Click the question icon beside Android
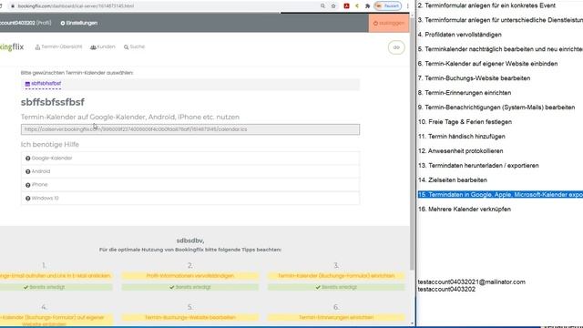The height and width of the screenshot is (328, 583). pyautogui.click(x=28, y=172)
